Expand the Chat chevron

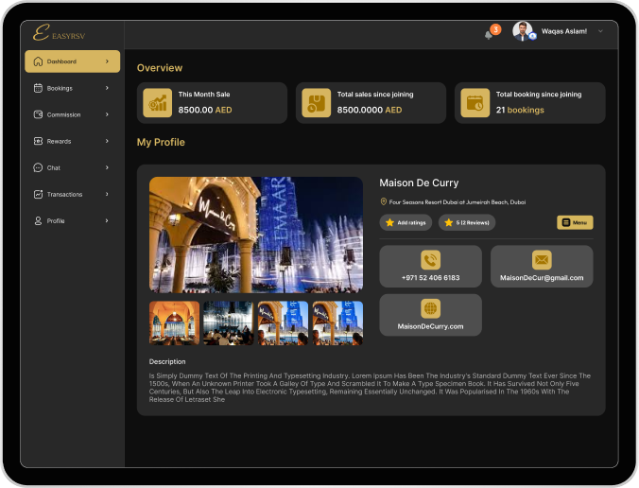(107, 167)
